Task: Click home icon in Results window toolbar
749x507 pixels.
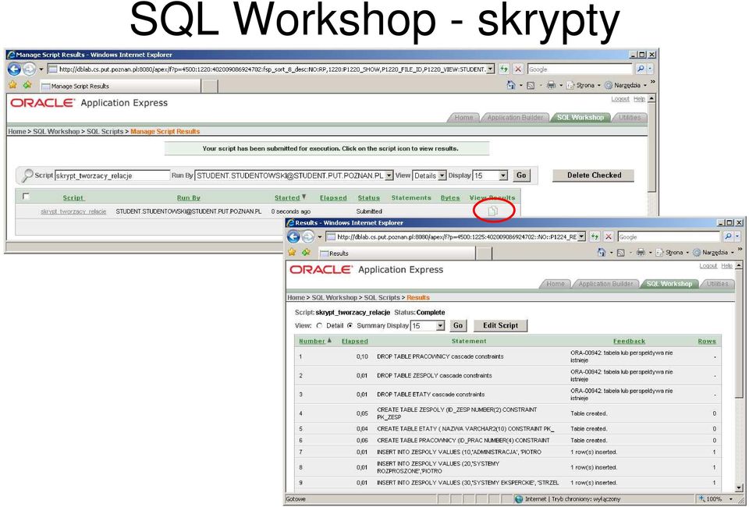Action: (602, 252)
